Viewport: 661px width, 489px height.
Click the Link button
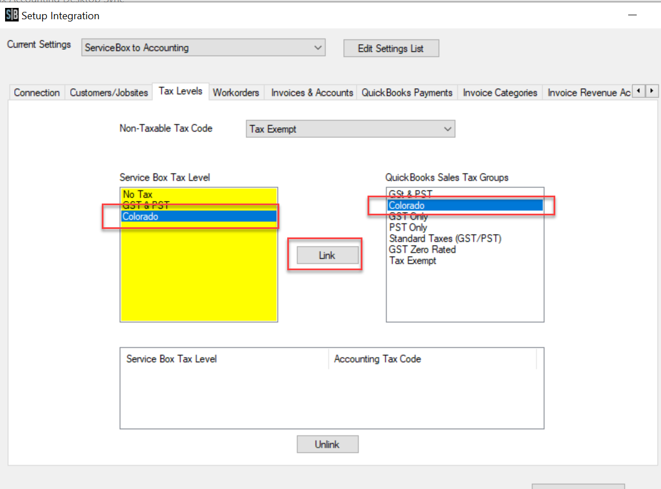(327, 256)
